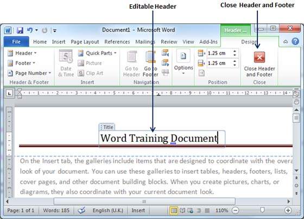The image size is (304, 219).
Task: Click the Date & Time calendar icon
Action: pos(66,57)
